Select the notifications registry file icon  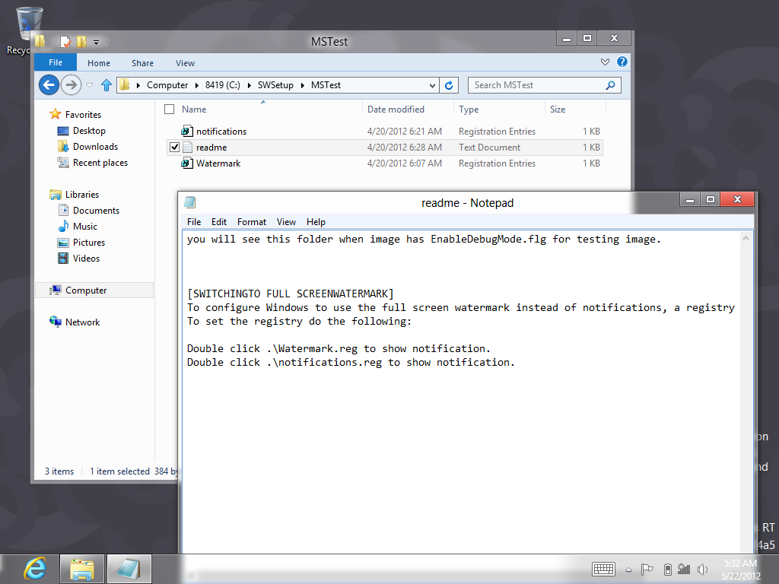coord(187,132)
